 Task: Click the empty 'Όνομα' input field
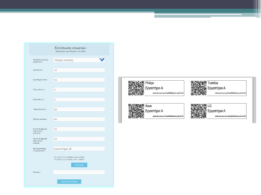point(79,172)
